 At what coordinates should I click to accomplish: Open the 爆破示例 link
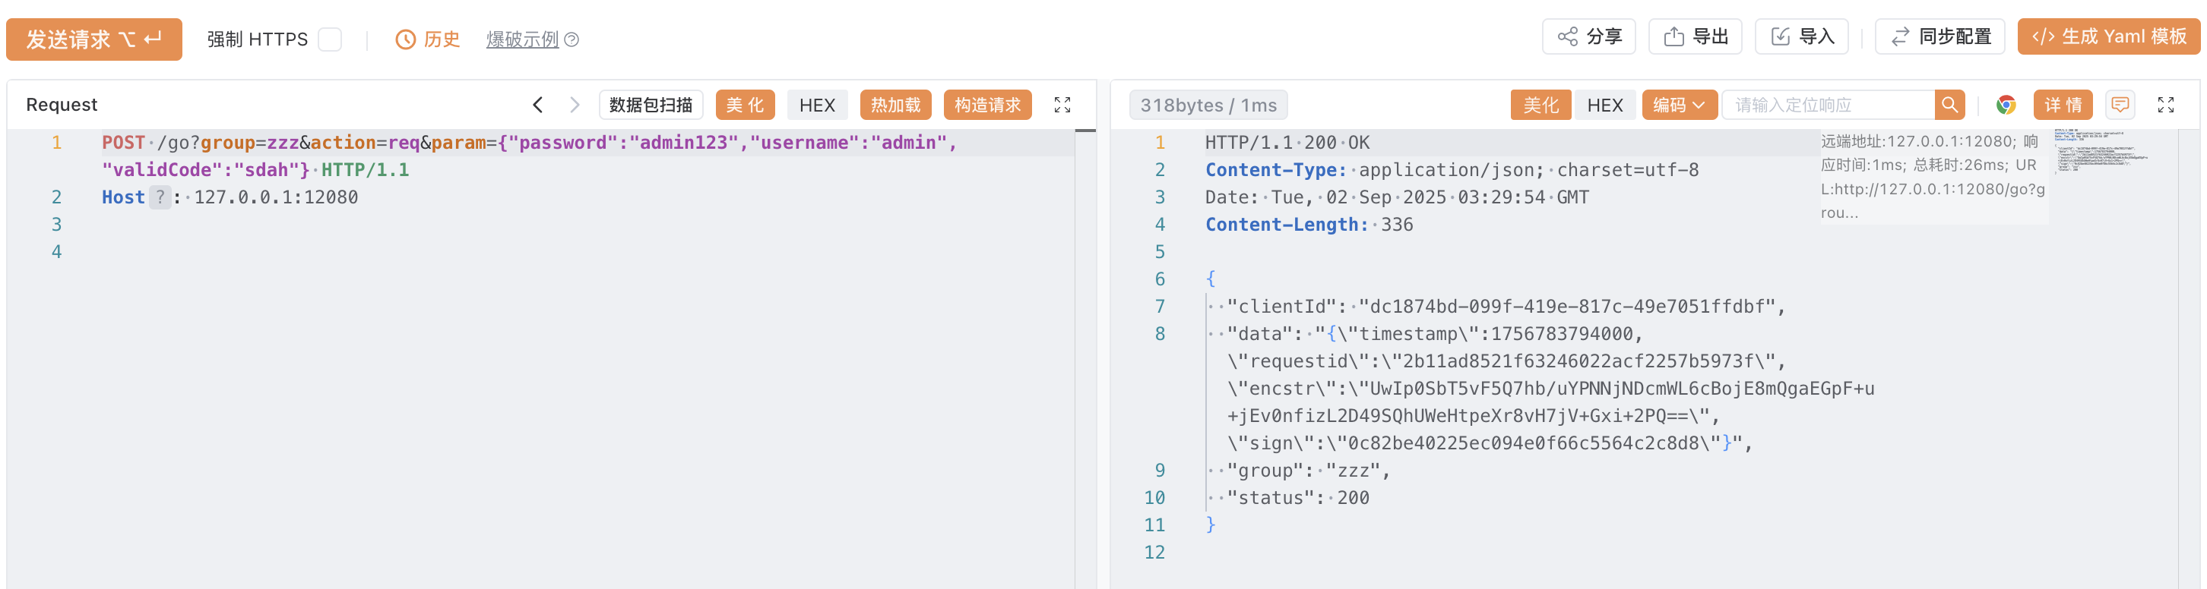pos(523,39)
